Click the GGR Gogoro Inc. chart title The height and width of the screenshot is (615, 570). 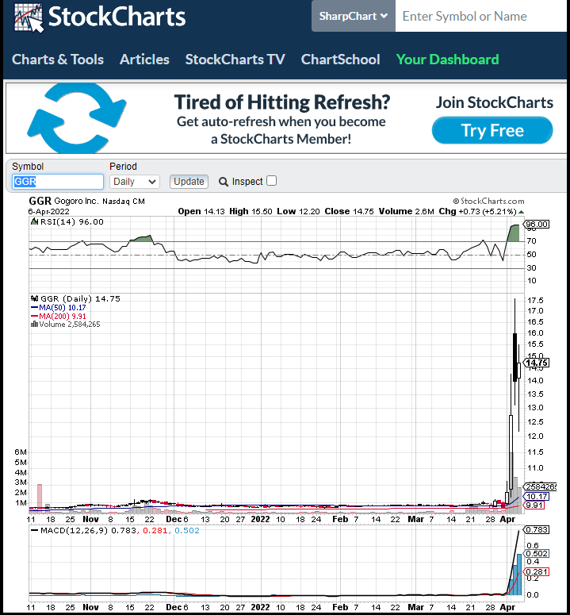tap(87, 202)
